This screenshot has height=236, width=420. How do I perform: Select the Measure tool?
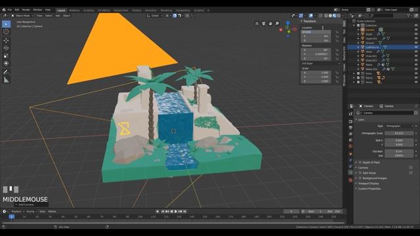pyautogui.click(x=6, y=80)
